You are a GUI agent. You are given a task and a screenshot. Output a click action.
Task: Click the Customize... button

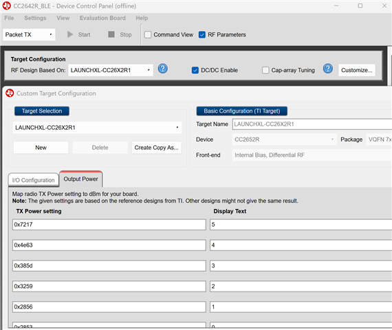[357, 70]
